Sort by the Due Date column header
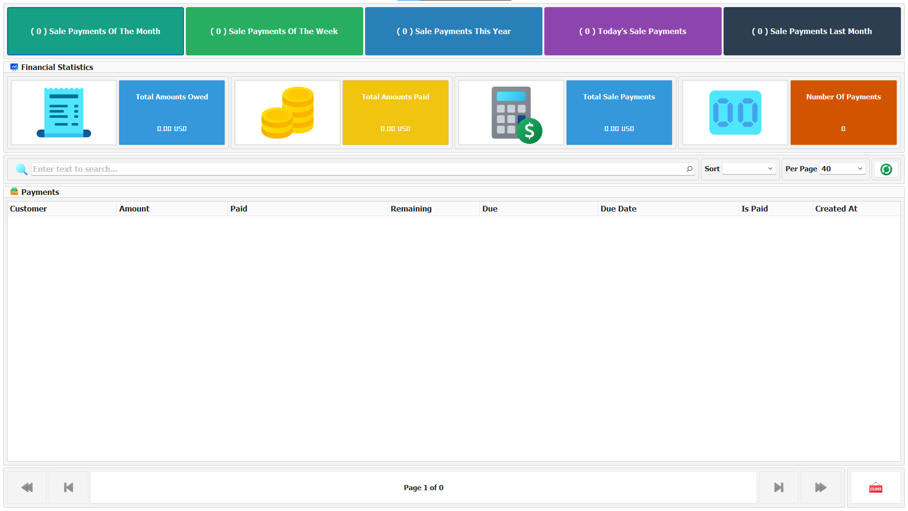This screenshot has height=511, width=908. tap(618, 209)
